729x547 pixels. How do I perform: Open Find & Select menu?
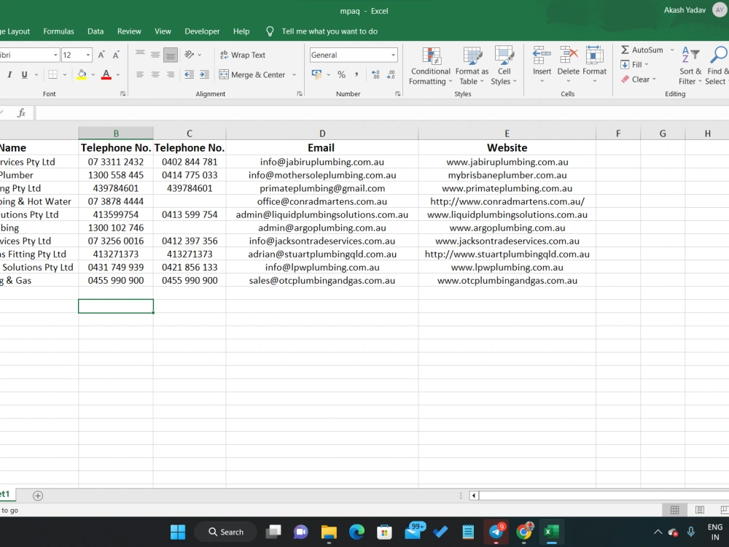pyautogui.click(x=717, y=66)
